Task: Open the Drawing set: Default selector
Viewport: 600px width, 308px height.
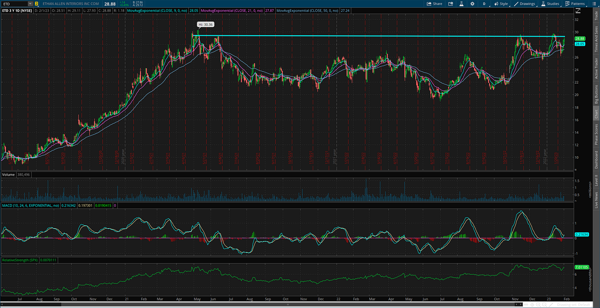Action: (x=574, y=305)
